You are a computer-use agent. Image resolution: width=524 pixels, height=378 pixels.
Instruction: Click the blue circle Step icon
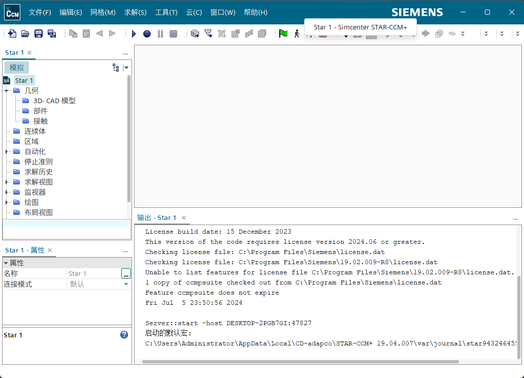(x=147, y=34)
